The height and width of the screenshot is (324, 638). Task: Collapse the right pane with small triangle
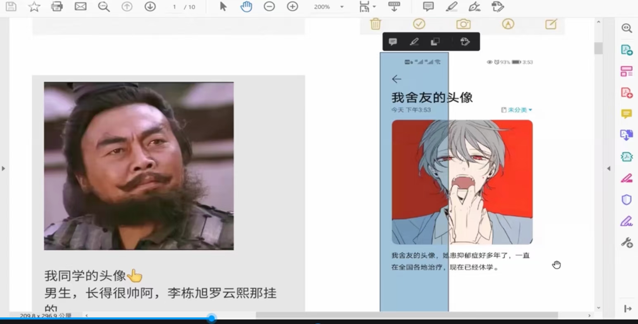608,168
